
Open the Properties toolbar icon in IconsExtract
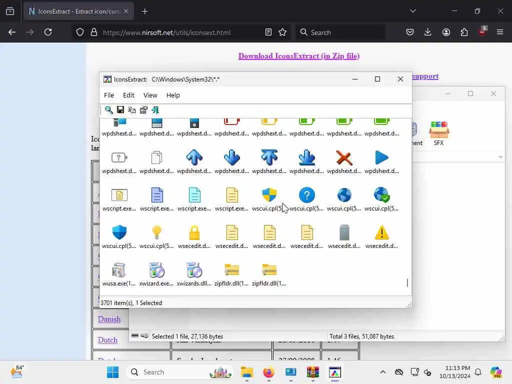pyautogui.click(x=143, y=110)
